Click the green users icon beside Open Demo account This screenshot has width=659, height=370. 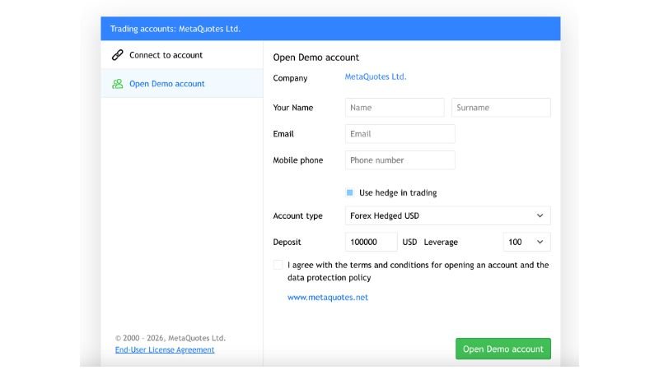point(117,84)
